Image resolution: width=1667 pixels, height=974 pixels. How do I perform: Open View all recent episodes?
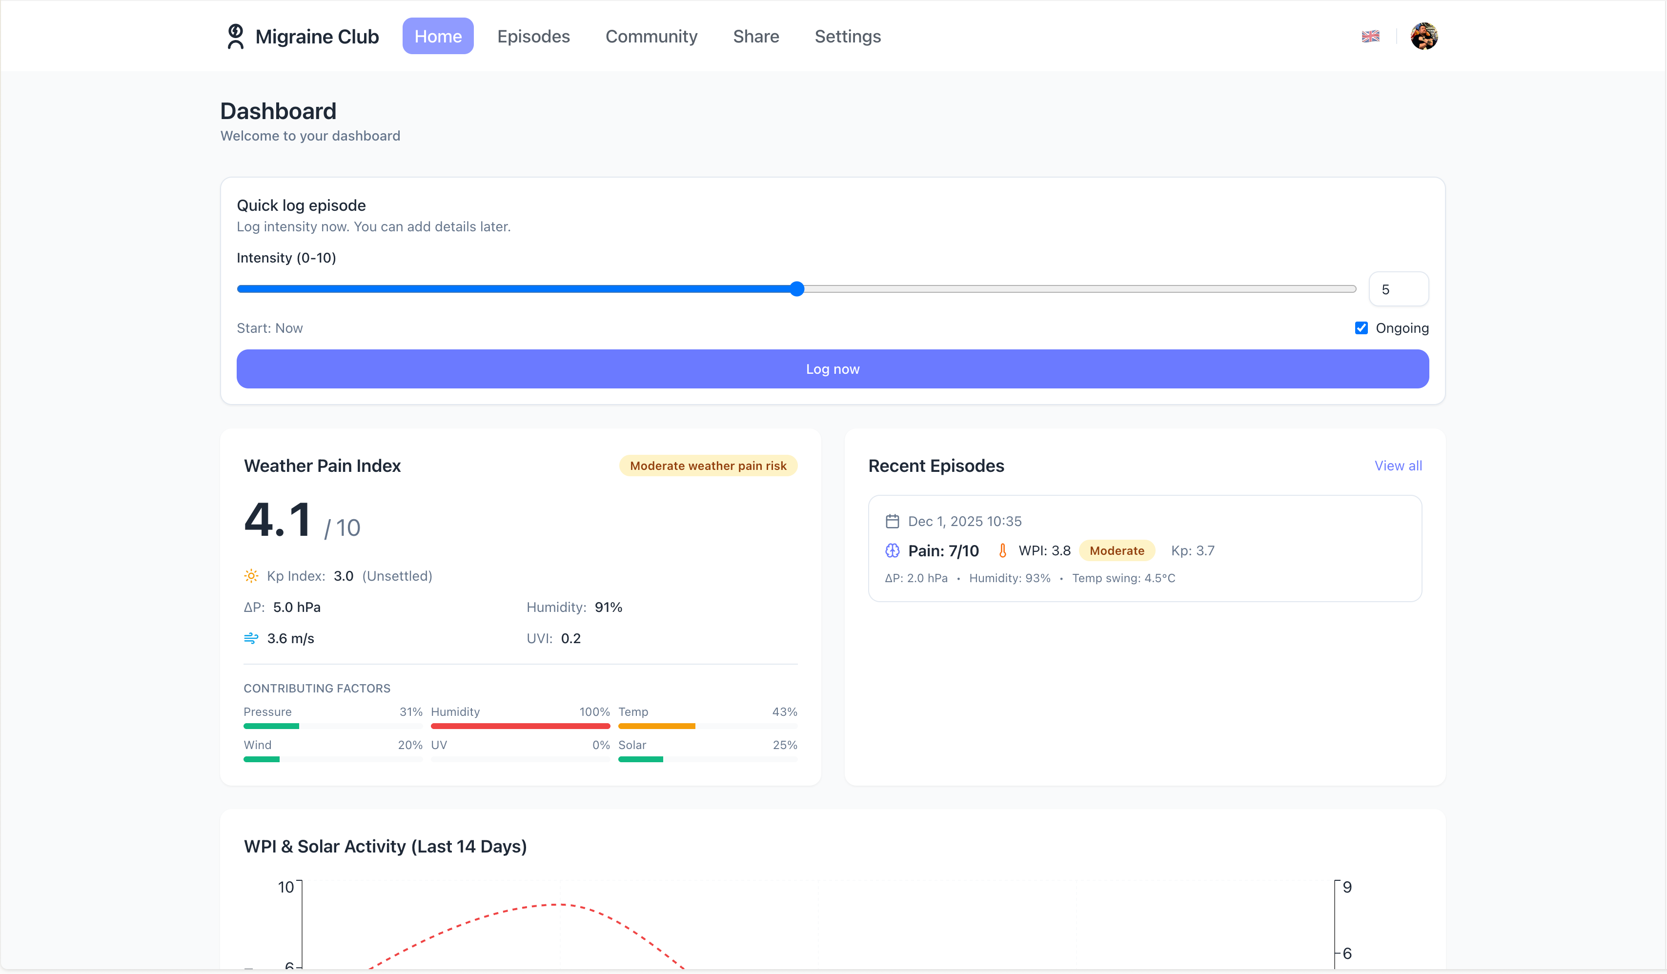click(1398, 466)
